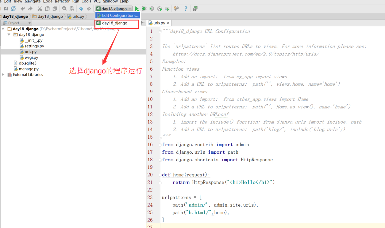Screen dimensions: 385x228
Task: Click the 'admin/' string on line 24
Action: tap(197, 205)
